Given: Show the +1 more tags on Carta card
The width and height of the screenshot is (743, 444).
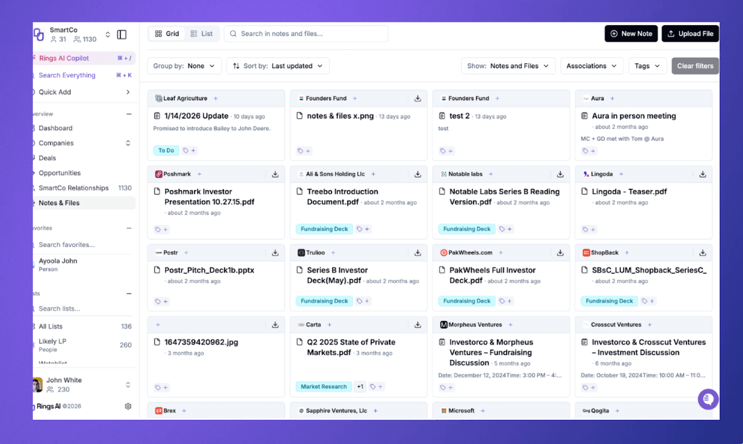Looking at the screenshot, I should coord(360,386).
